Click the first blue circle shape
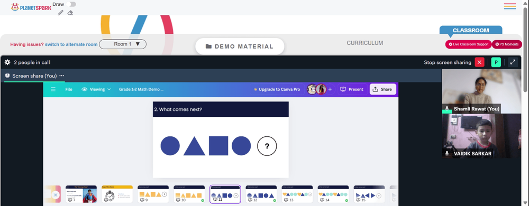529x206 pixels. pos(170,146)
